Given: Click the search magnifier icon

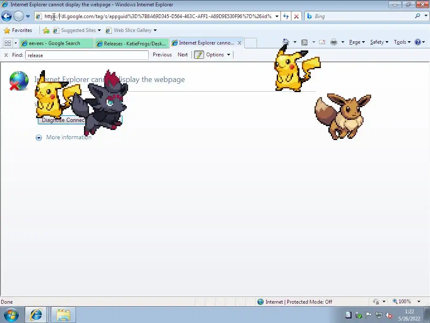Looking at the screenshot, I should [417, 16].
